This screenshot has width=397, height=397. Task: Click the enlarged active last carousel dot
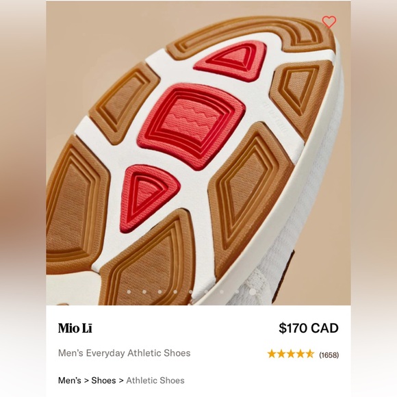click(253, 292)
